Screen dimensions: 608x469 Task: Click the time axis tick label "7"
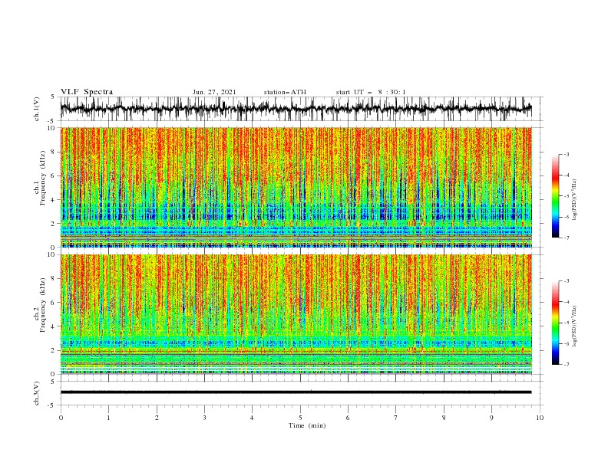click(x=396, y=418)
